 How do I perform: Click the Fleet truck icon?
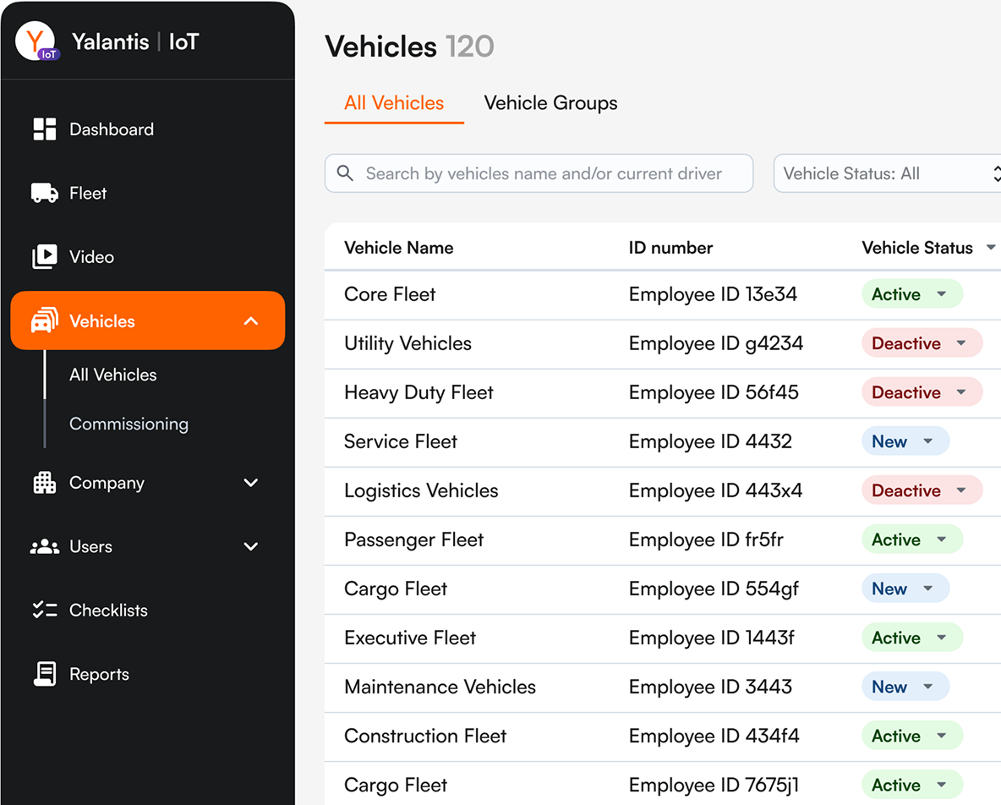click(44, 193)
